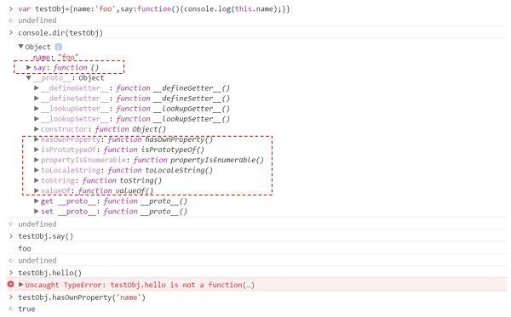Collapse the top-level Object tree
This screenshot has width=511, height=317.
[x=20, y=47]
